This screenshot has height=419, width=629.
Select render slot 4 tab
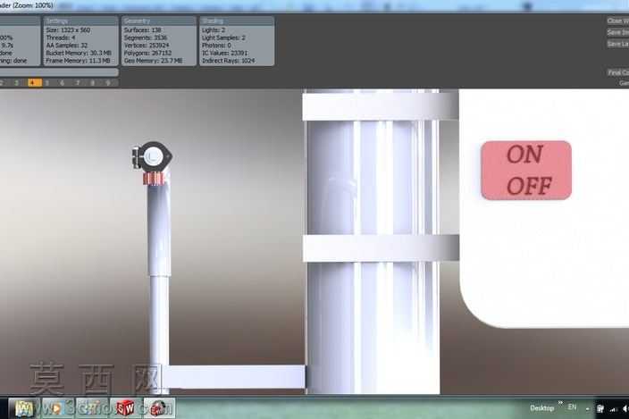[x=35, y=82]
